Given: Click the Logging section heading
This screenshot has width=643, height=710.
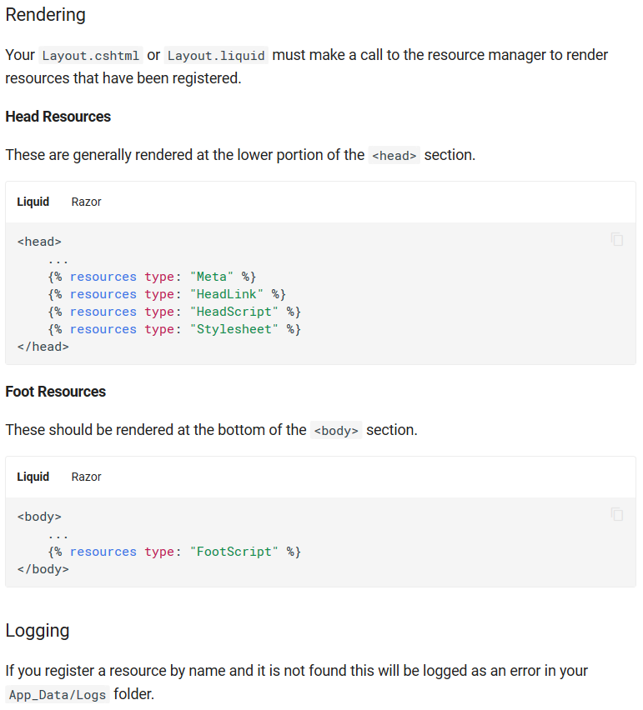Looking at the screenshot, I should pos(38,631).
